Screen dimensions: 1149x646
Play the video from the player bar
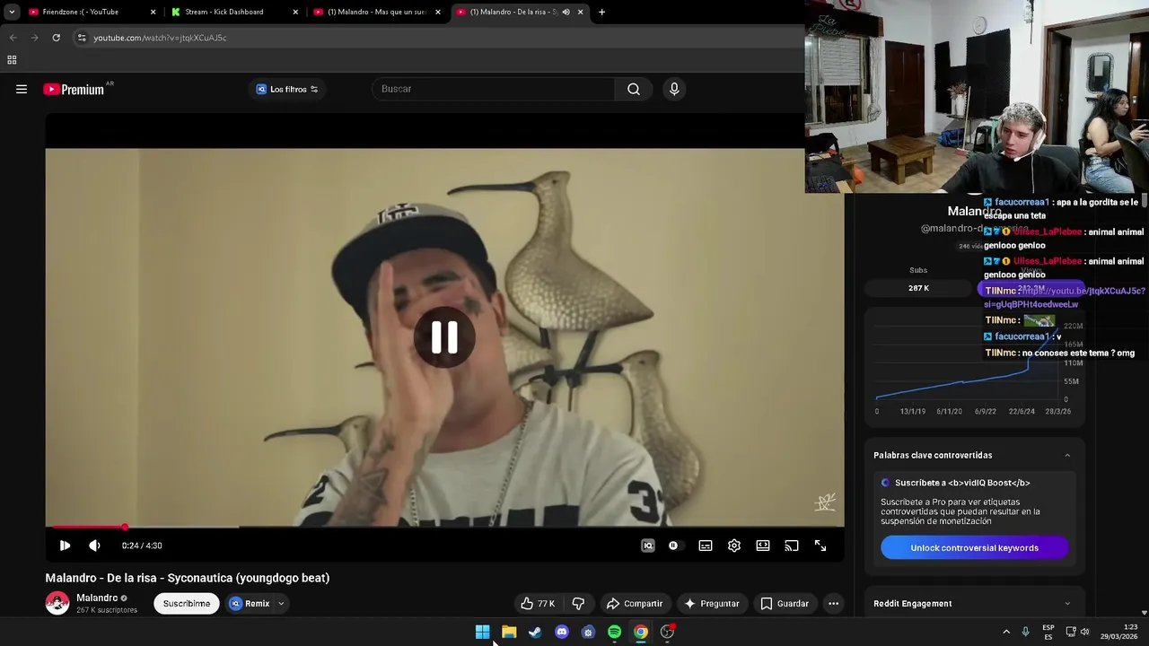pos(65,546)
